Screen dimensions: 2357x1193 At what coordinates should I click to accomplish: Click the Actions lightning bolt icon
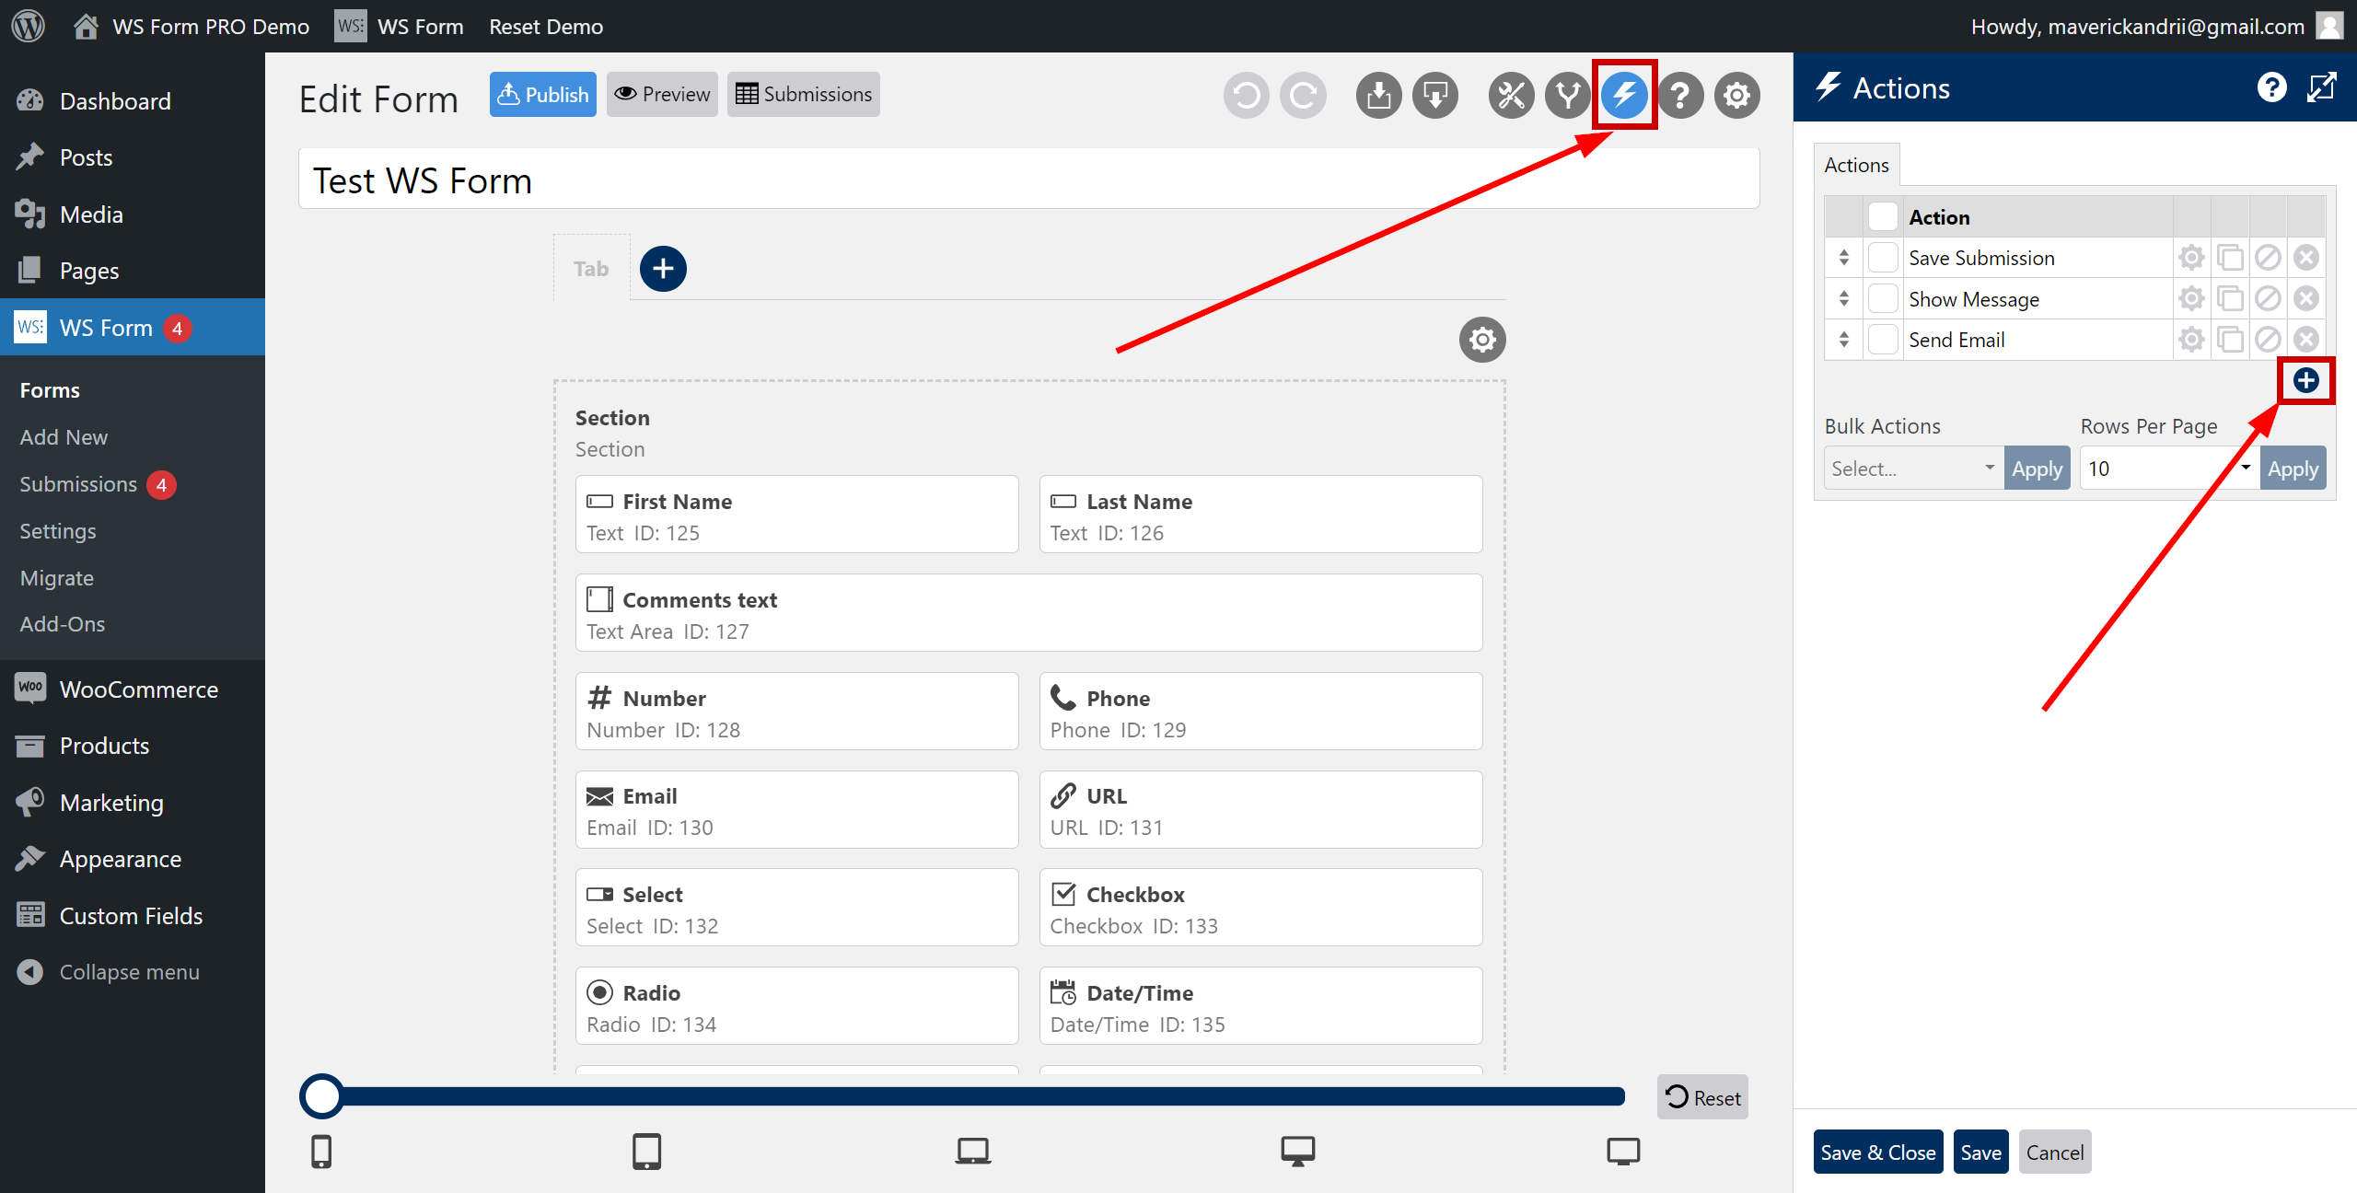[x=1625, y=94]
